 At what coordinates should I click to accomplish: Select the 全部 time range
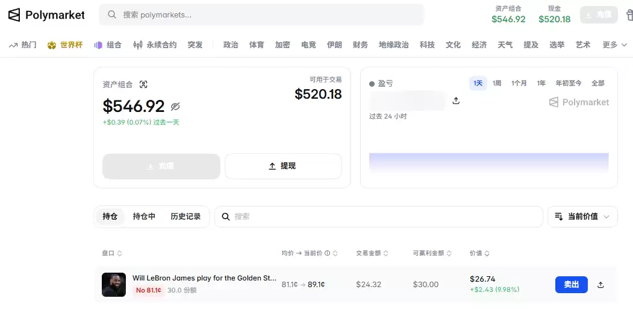pyautogui.click(x=598, y=83)
